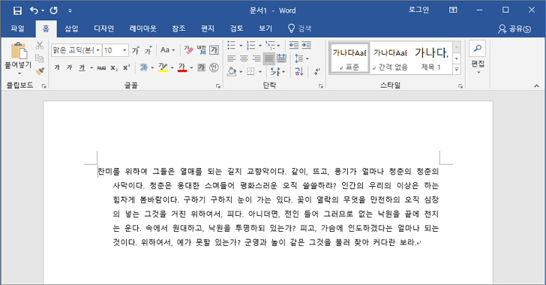Toggle strikethrough formatting
Viewport: 546px width, 285px height.
101,67
